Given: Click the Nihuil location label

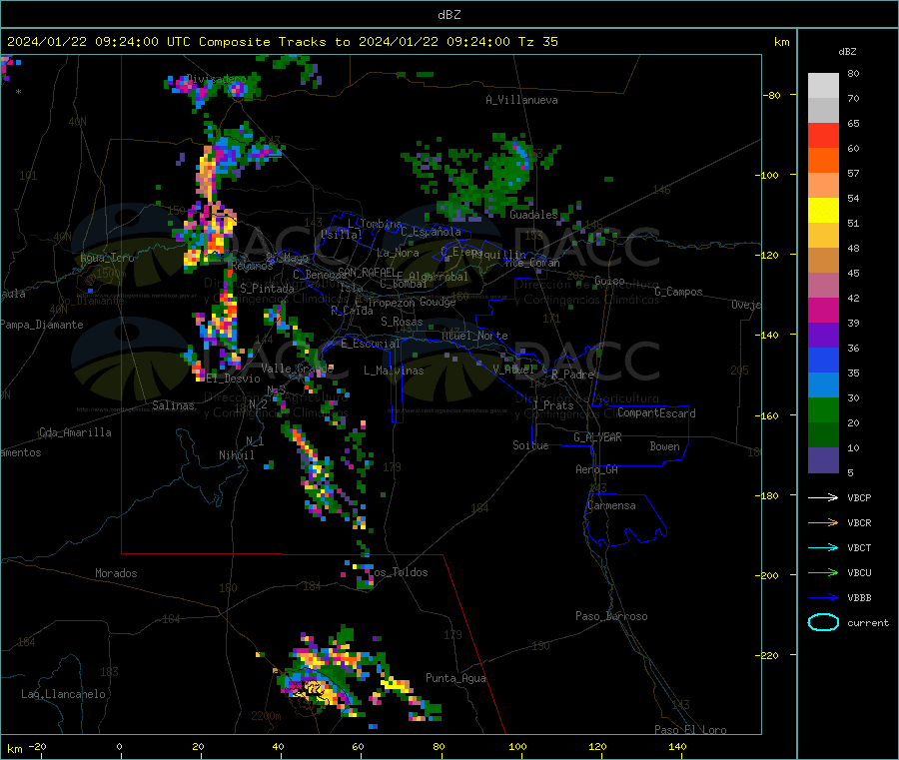Looking at the screenshot, I should [x=236, y=455].
